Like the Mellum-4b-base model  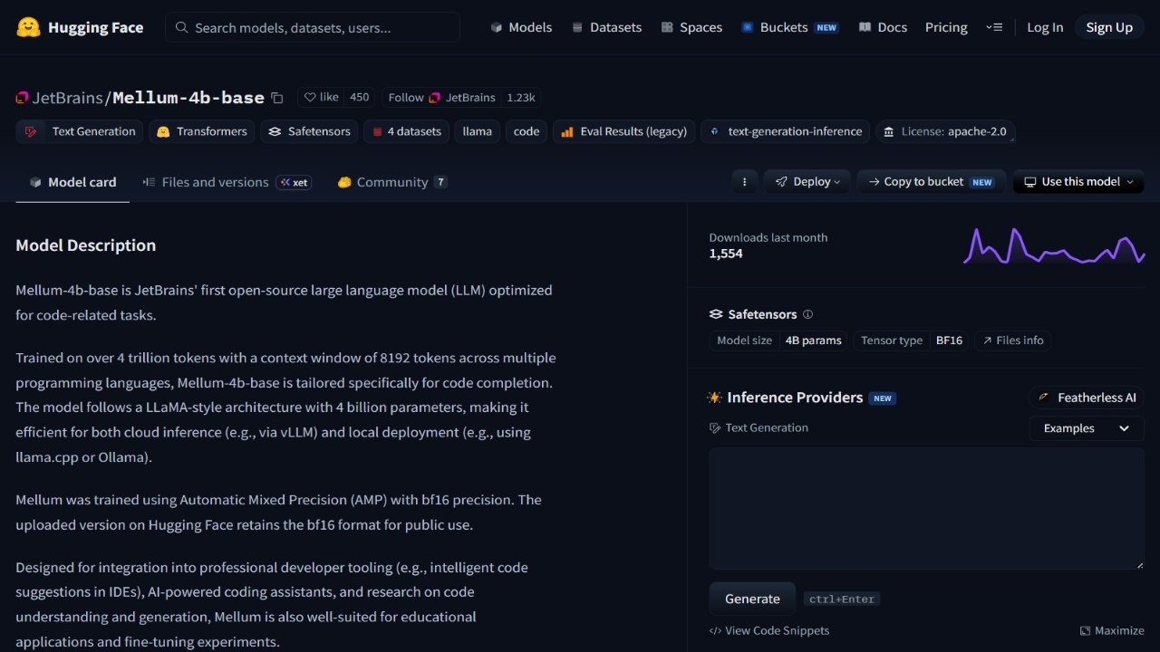pyautogui.click(x=322, y=98)
